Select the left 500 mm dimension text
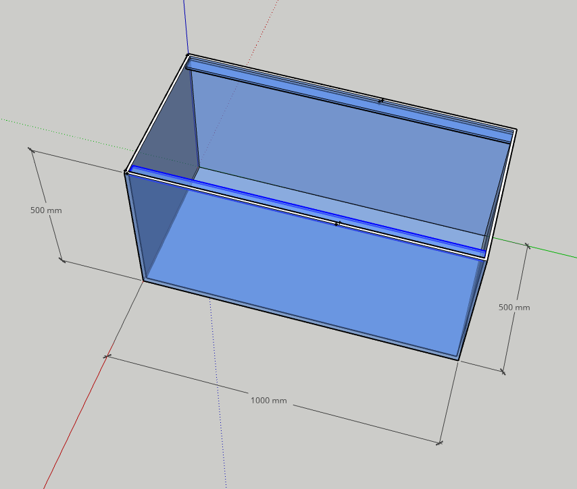Image resolution: width=577 pixels, height=489 pixels. pyautogui.click(x=46, y=210)
